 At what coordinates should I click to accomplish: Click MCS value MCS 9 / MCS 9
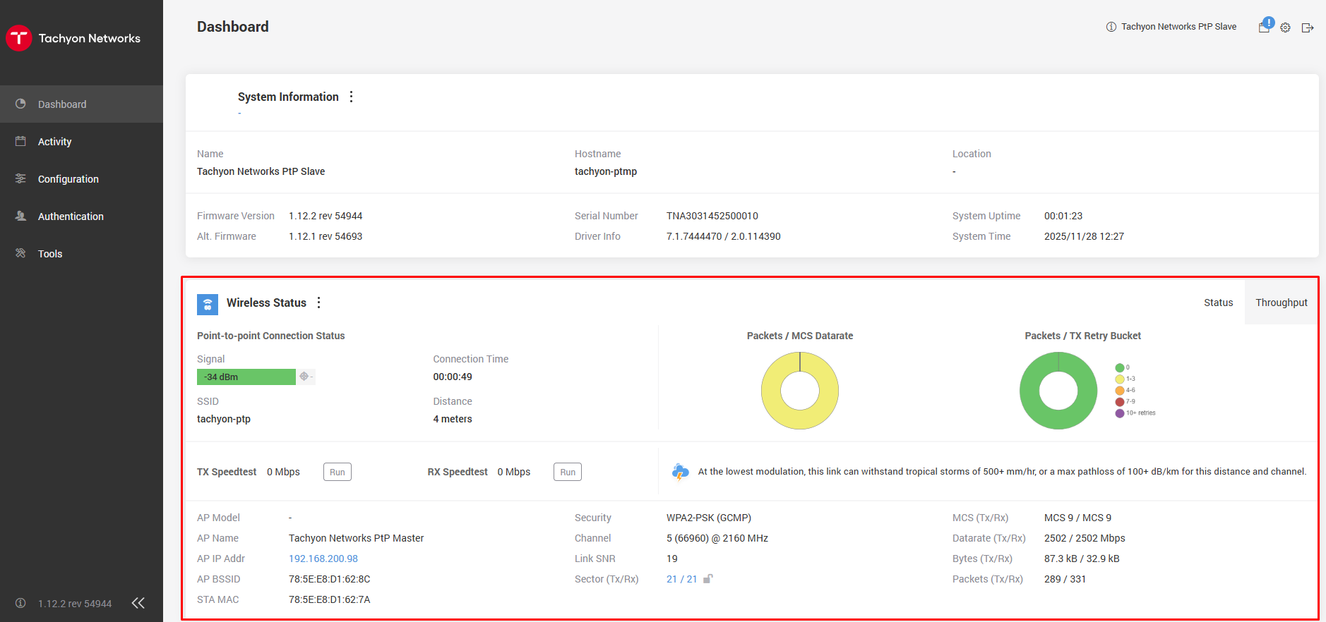point(1077,518)
